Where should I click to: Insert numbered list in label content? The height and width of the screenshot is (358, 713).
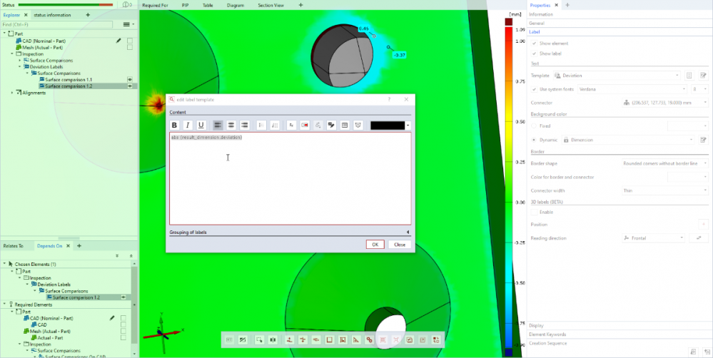[275, 126]
